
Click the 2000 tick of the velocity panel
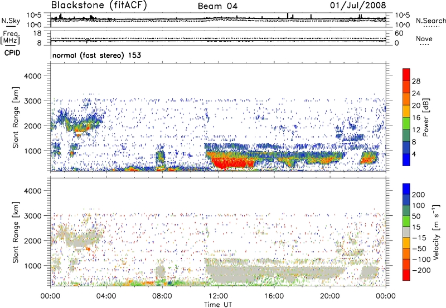(x=32, y=241)
